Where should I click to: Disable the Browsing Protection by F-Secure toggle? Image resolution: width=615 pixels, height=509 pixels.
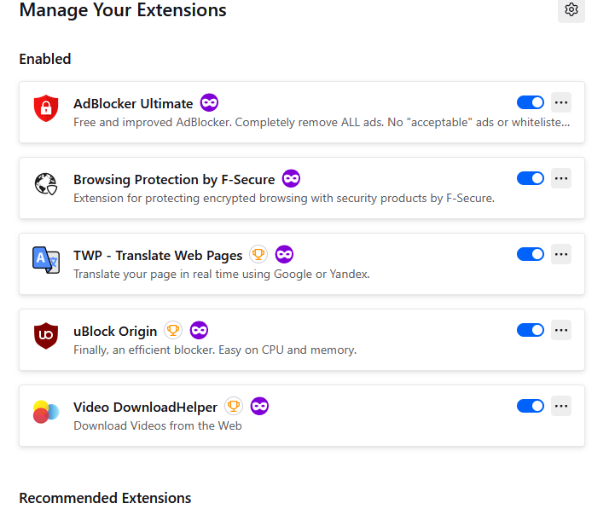coord(531,178)
